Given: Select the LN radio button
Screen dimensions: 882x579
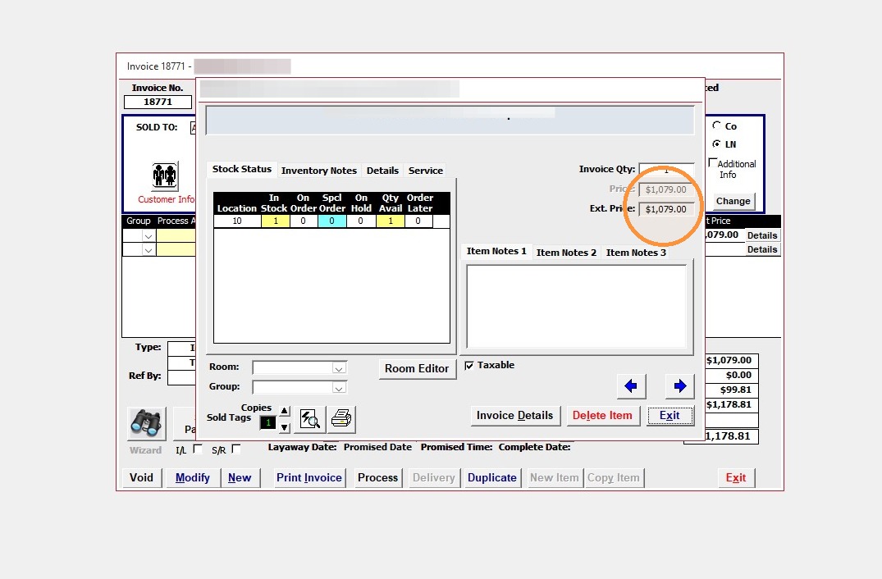Looking at the screenshot, I should (x=716, y=144).
